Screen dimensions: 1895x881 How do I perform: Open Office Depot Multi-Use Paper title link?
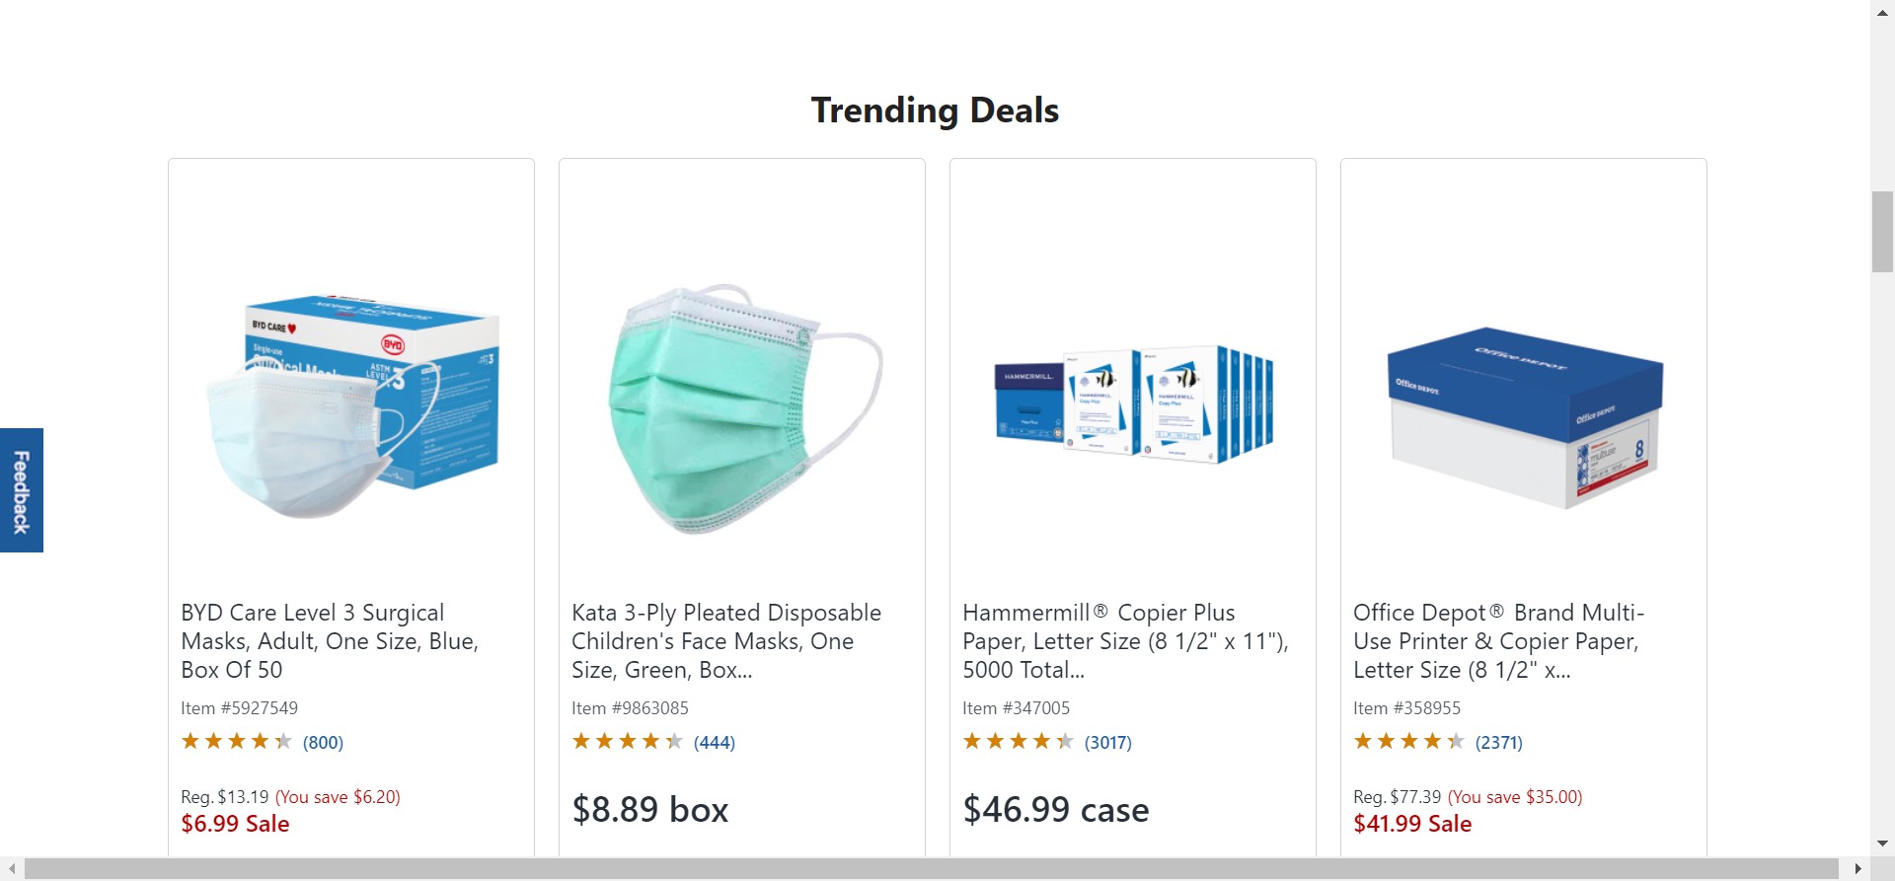(1498, 641)
